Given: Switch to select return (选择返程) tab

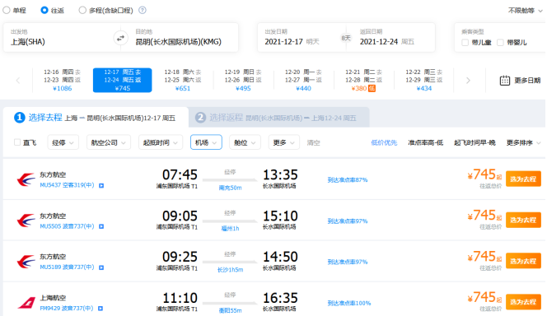Looking at the screenshot, I should click(278, 118).
